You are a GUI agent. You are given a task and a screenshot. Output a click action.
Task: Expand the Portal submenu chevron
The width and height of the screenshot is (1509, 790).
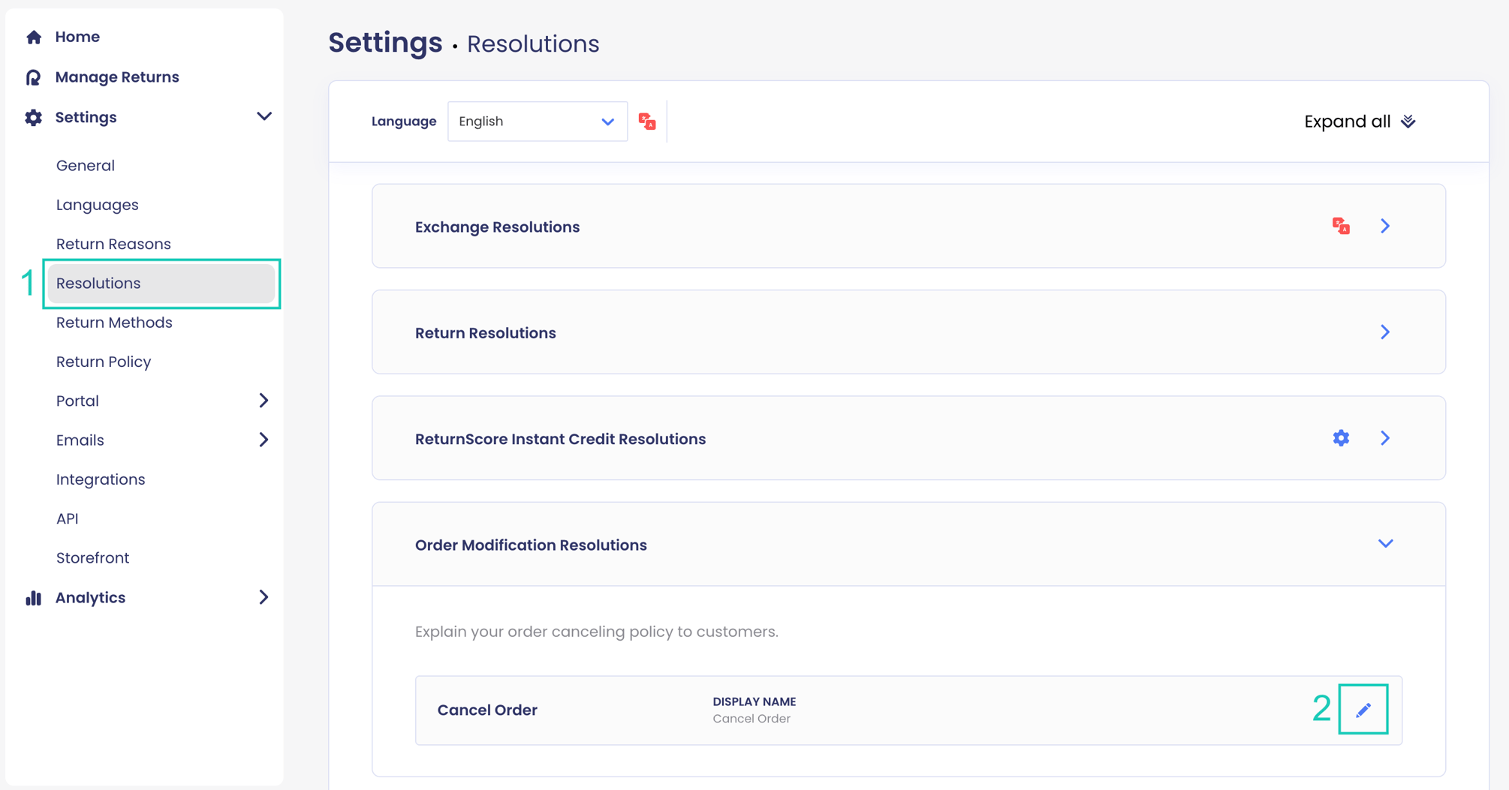coord(264,401)
